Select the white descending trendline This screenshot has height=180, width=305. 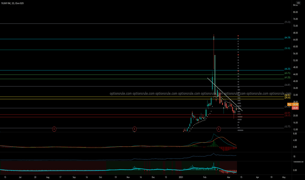pyautogui.click(x=225, y=94)
